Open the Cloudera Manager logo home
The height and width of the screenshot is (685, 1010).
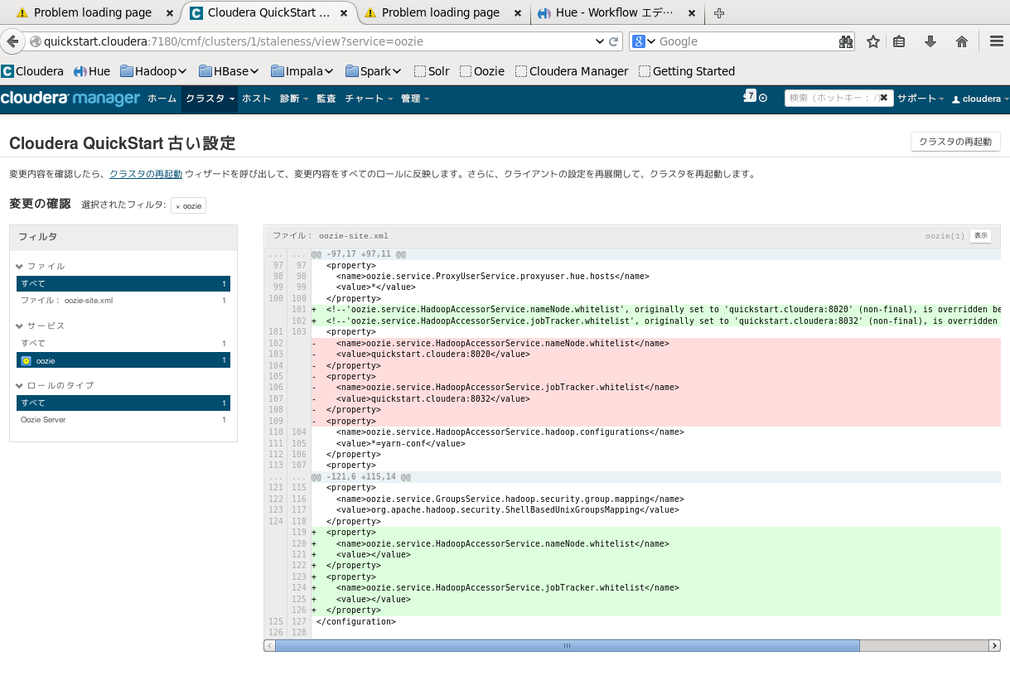70,99
